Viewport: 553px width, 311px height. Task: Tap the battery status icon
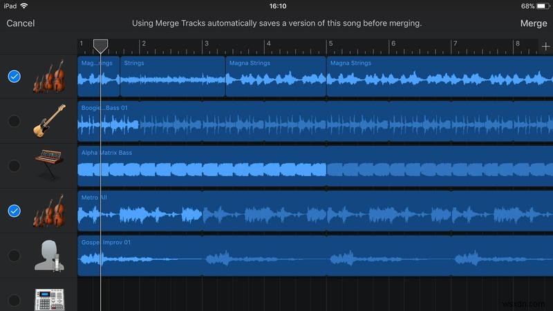tap(543, 6)
